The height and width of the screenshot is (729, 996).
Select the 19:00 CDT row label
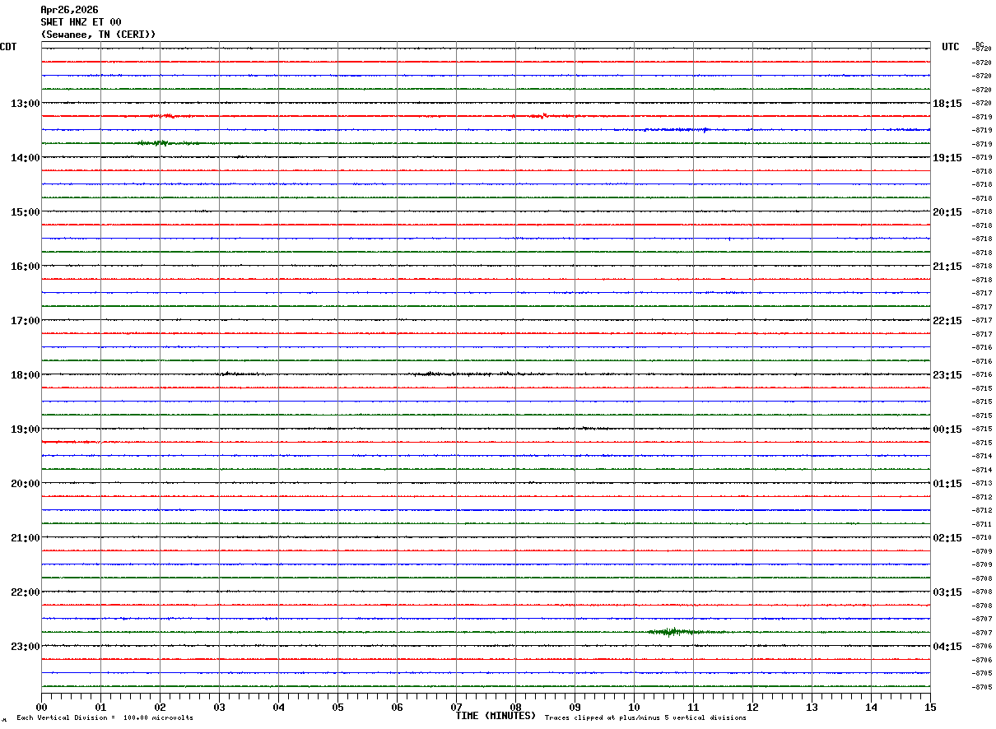click(x=25, y=430)
